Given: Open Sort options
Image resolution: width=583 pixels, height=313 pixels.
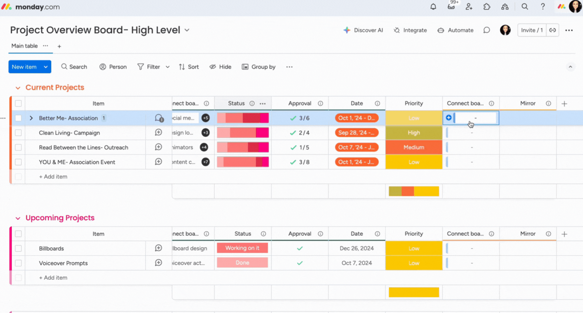Looking at the screenshot, I should coord(189,67).
